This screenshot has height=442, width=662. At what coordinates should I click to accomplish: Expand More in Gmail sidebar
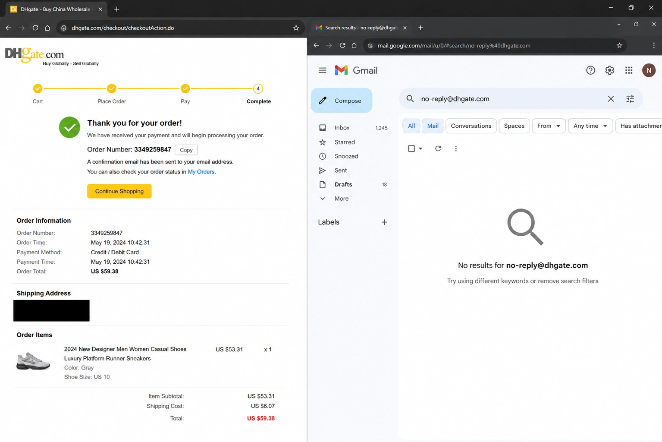(341, 199)
